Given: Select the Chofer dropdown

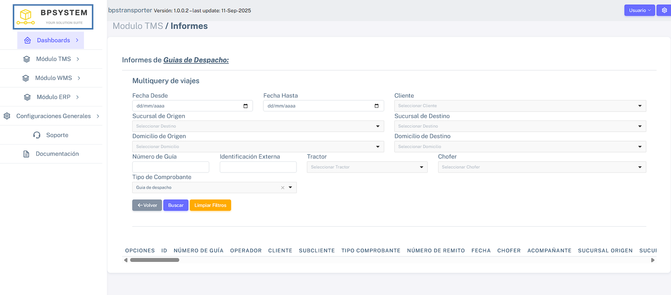Looking at the screenshot, I should click(x=541, y=167).
